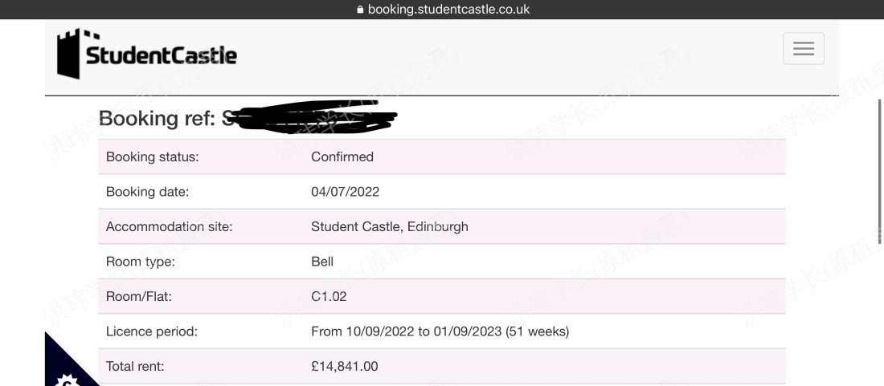
Task: Click the licence period dates (51 weeks)
Action: (x=440, y=331)
